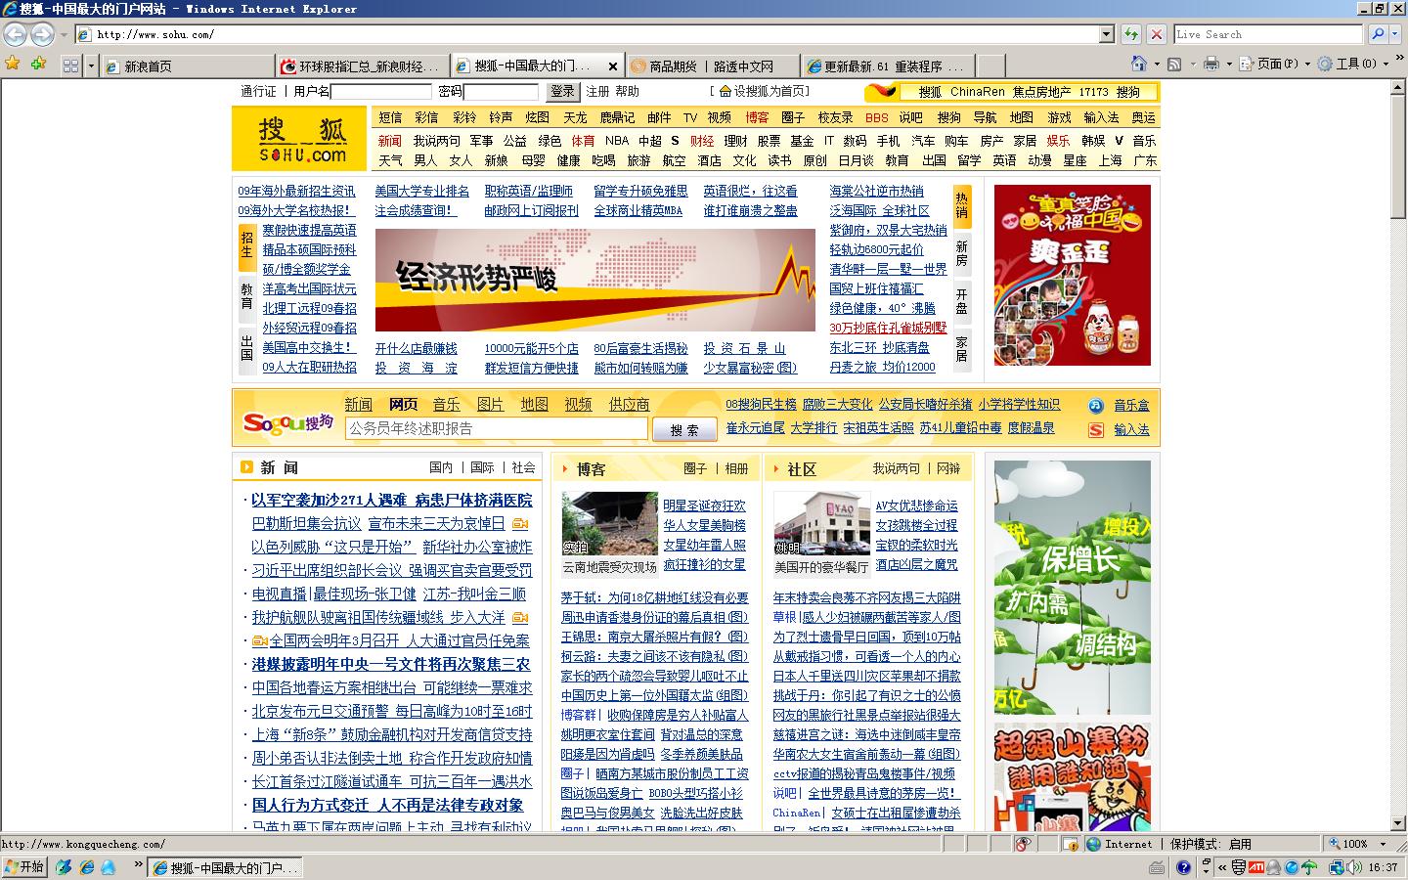Image resolution: width=1408 pixels, height=880 pixels.
Task: Click the Sogou 搜狗 logo
Action: coord(288,421)
